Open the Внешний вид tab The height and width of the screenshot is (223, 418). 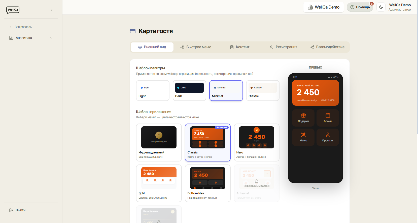point(152,47)
